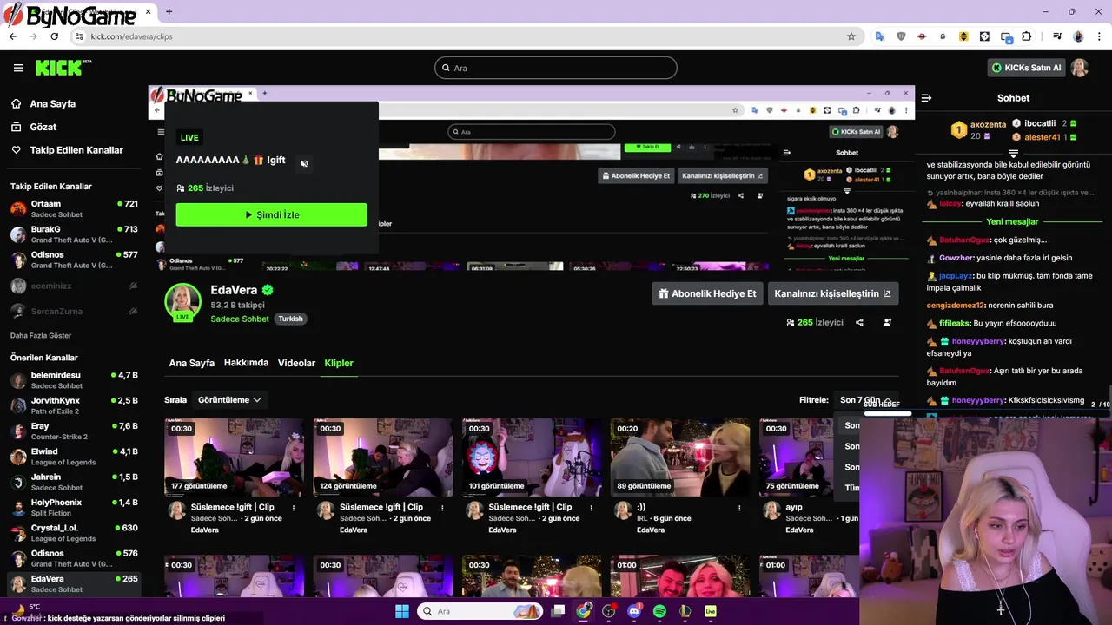
Task: Open Eray recommended channel
Action: pos(74,431)
